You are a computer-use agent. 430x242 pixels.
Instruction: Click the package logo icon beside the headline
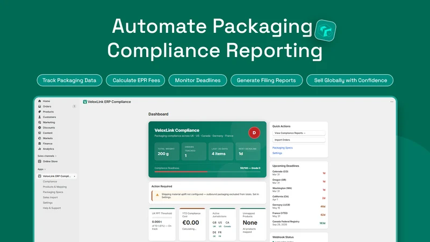[325, 31]
